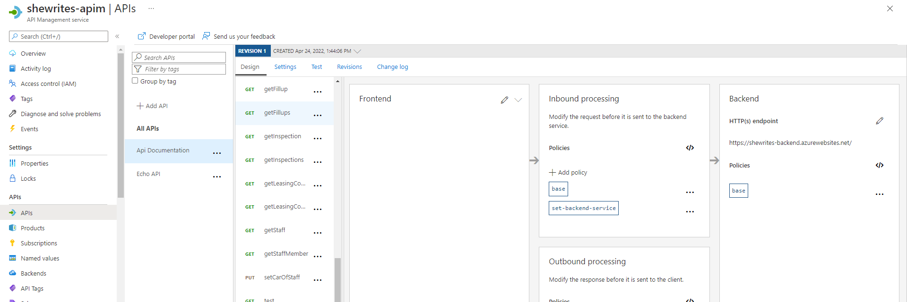Select the inbound base policy tag
Image resolution: width=907 pixels, height=302 pixels.
pos(558,189)
